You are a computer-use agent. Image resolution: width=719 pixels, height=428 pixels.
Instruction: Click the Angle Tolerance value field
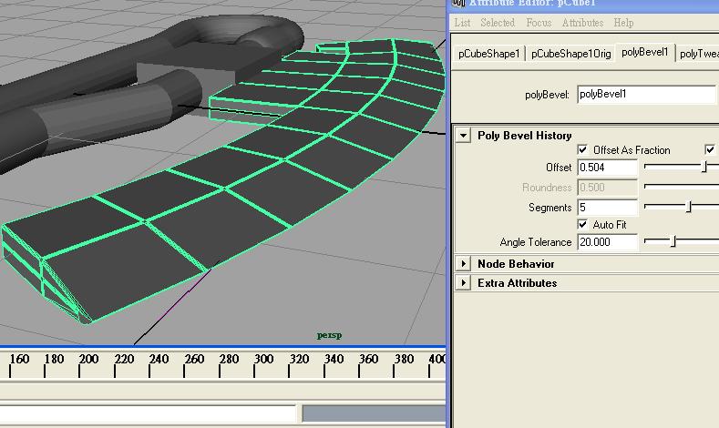607,242
